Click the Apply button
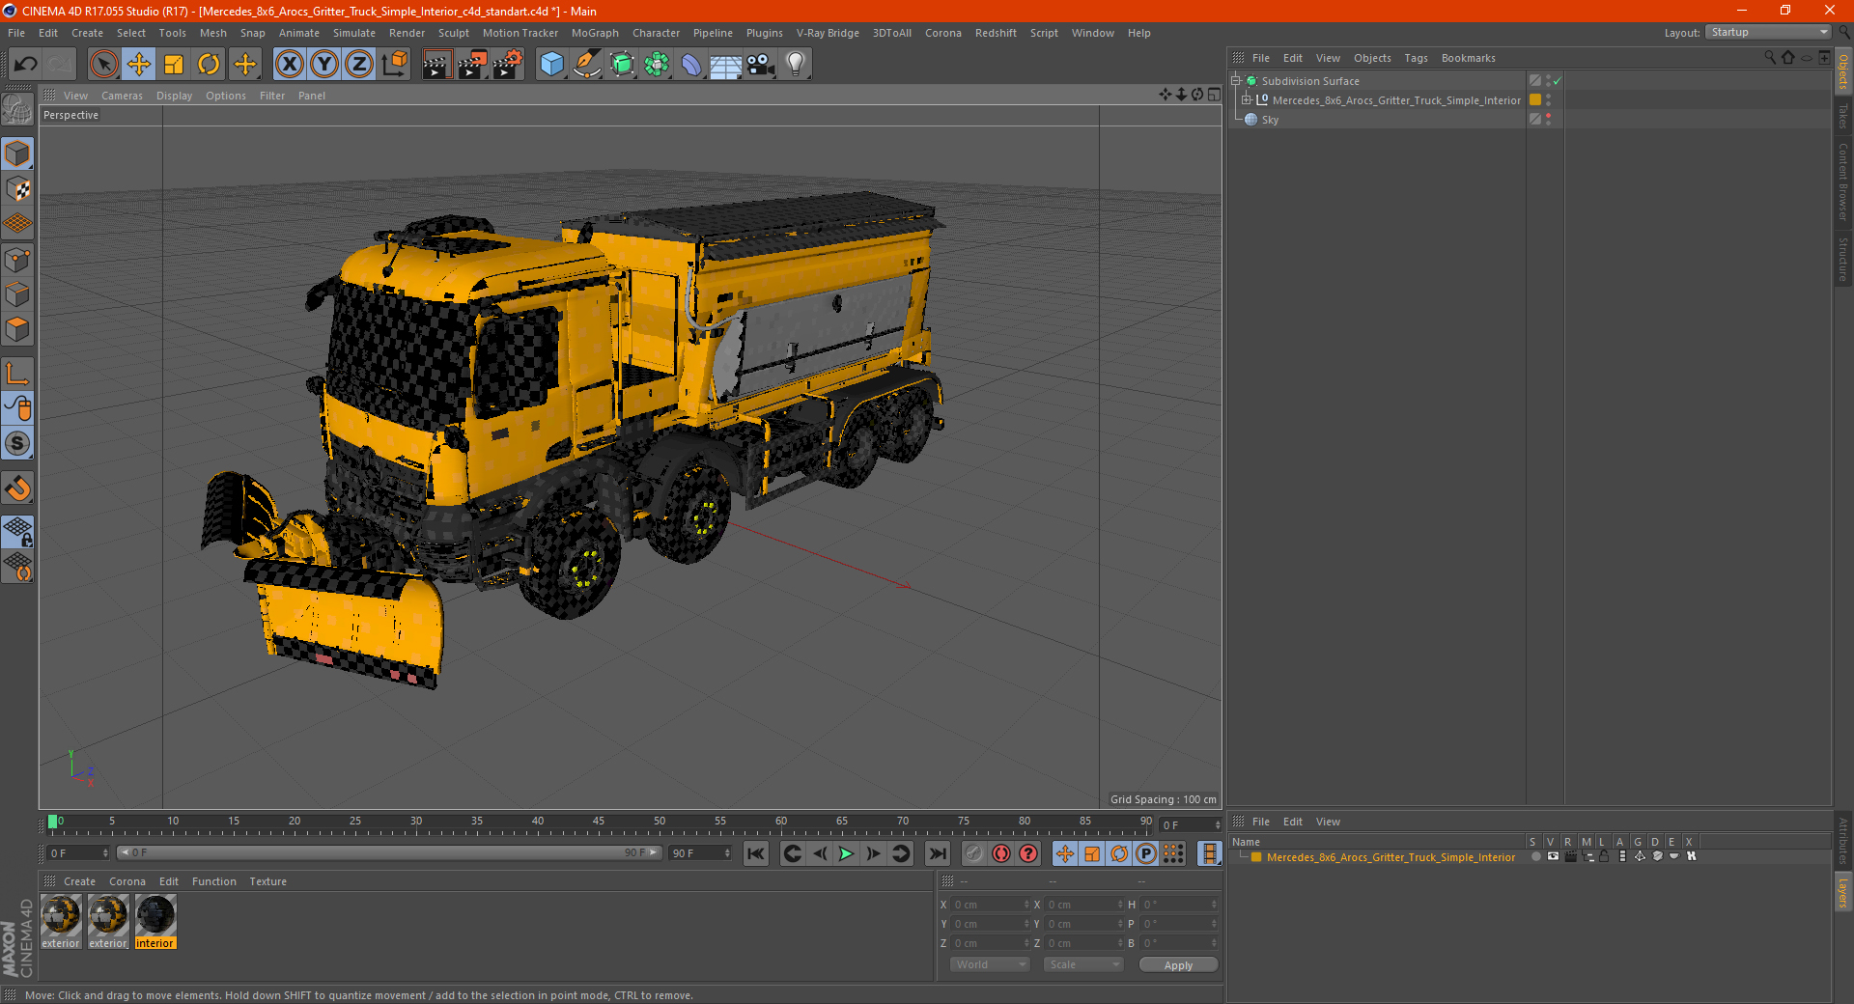The image size is (1854, 1004). click(1178, 964)
